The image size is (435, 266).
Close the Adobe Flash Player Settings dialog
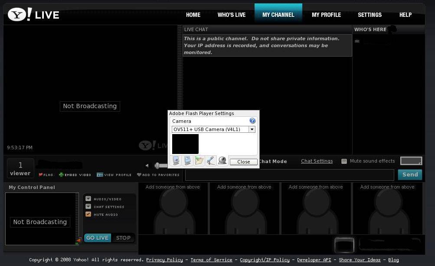point(244,162)
